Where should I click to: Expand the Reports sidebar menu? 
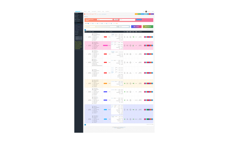(79, 34)
